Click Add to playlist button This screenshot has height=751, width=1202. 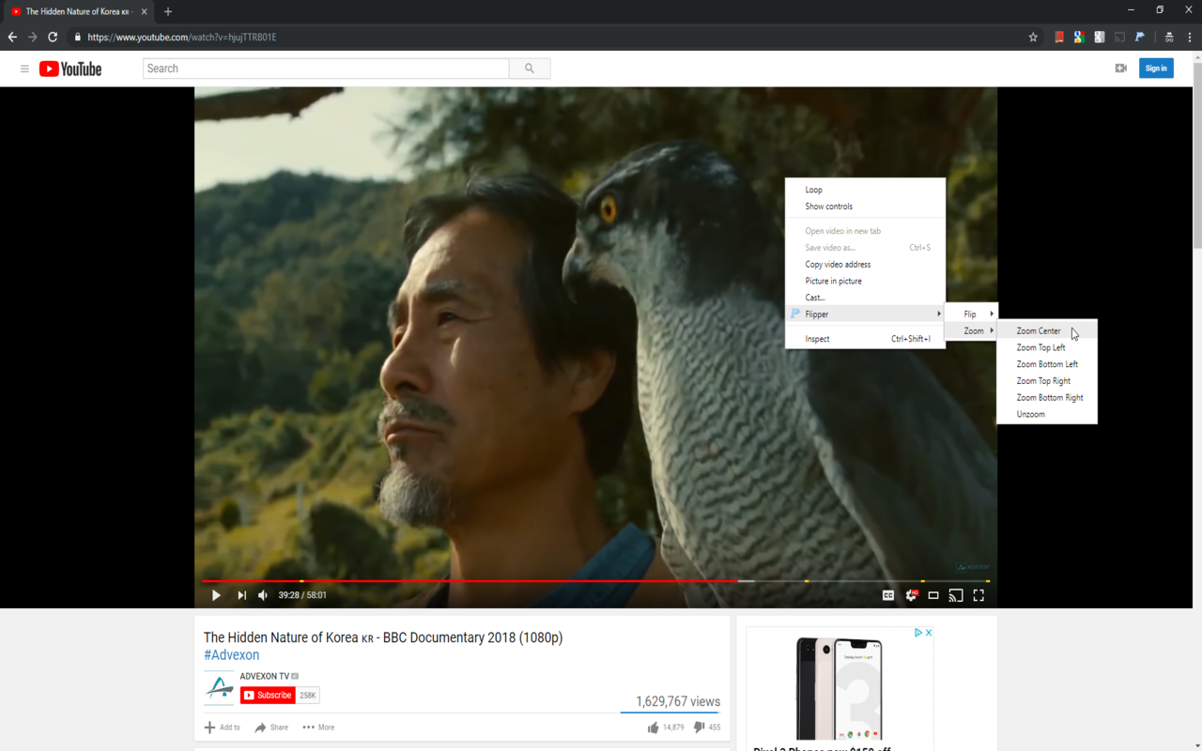(x=222, y=728)
